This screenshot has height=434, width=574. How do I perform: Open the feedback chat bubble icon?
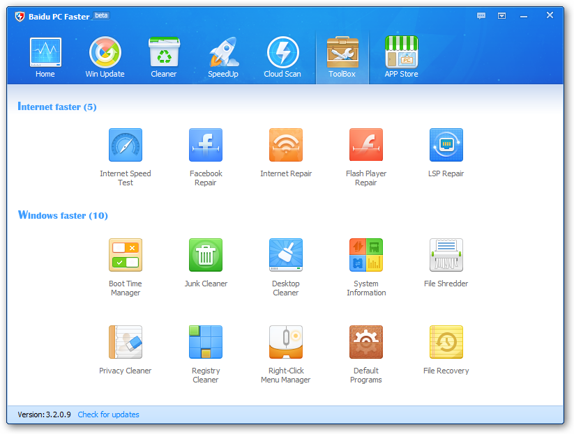pos(481,16)
